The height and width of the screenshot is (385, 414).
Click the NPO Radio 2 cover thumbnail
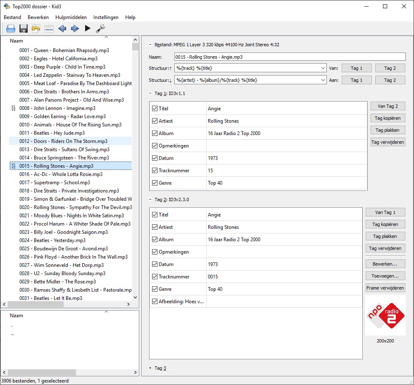(385, 315)
